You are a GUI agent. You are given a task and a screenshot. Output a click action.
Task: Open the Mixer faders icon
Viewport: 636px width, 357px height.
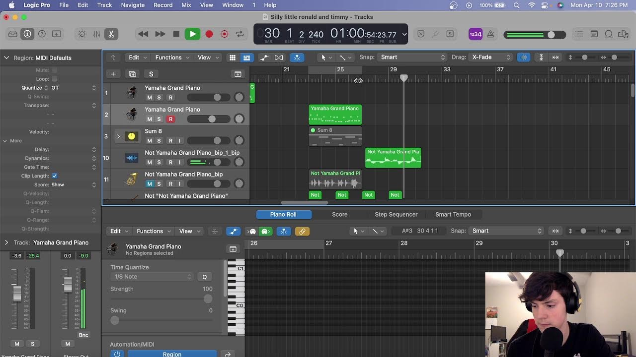coord(96,34)
